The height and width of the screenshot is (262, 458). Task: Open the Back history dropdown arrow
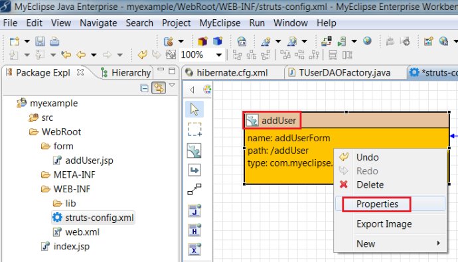tap(94, 55)
